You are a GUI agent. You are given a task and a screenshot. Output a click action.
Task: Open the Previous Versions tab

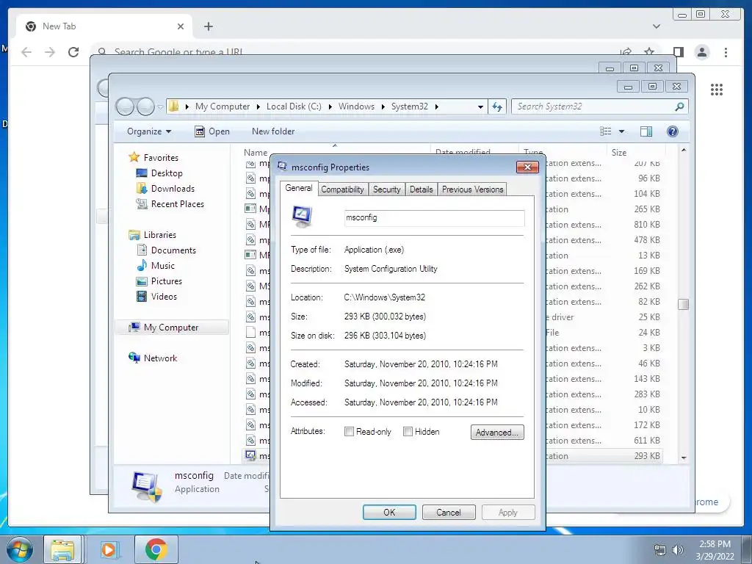(472, 189)
